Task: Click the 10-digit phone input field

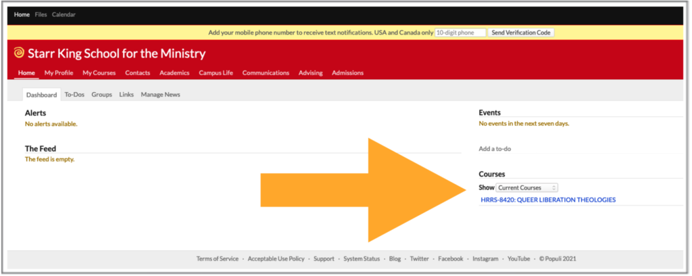Action: 460,32
